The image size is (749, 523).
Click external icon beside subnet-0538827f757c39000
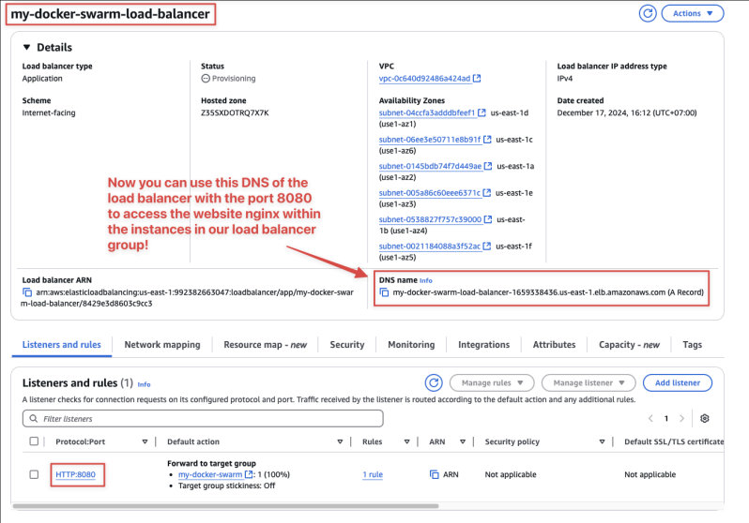click(488, 219)
